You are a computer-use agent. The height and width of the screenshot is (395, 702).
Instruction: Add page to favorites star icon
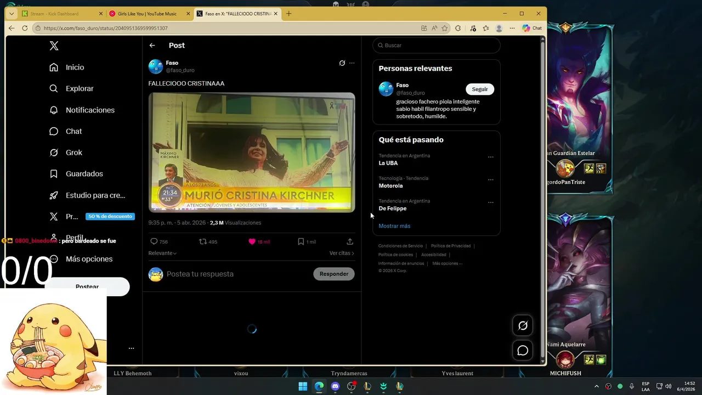click(445, 28)
